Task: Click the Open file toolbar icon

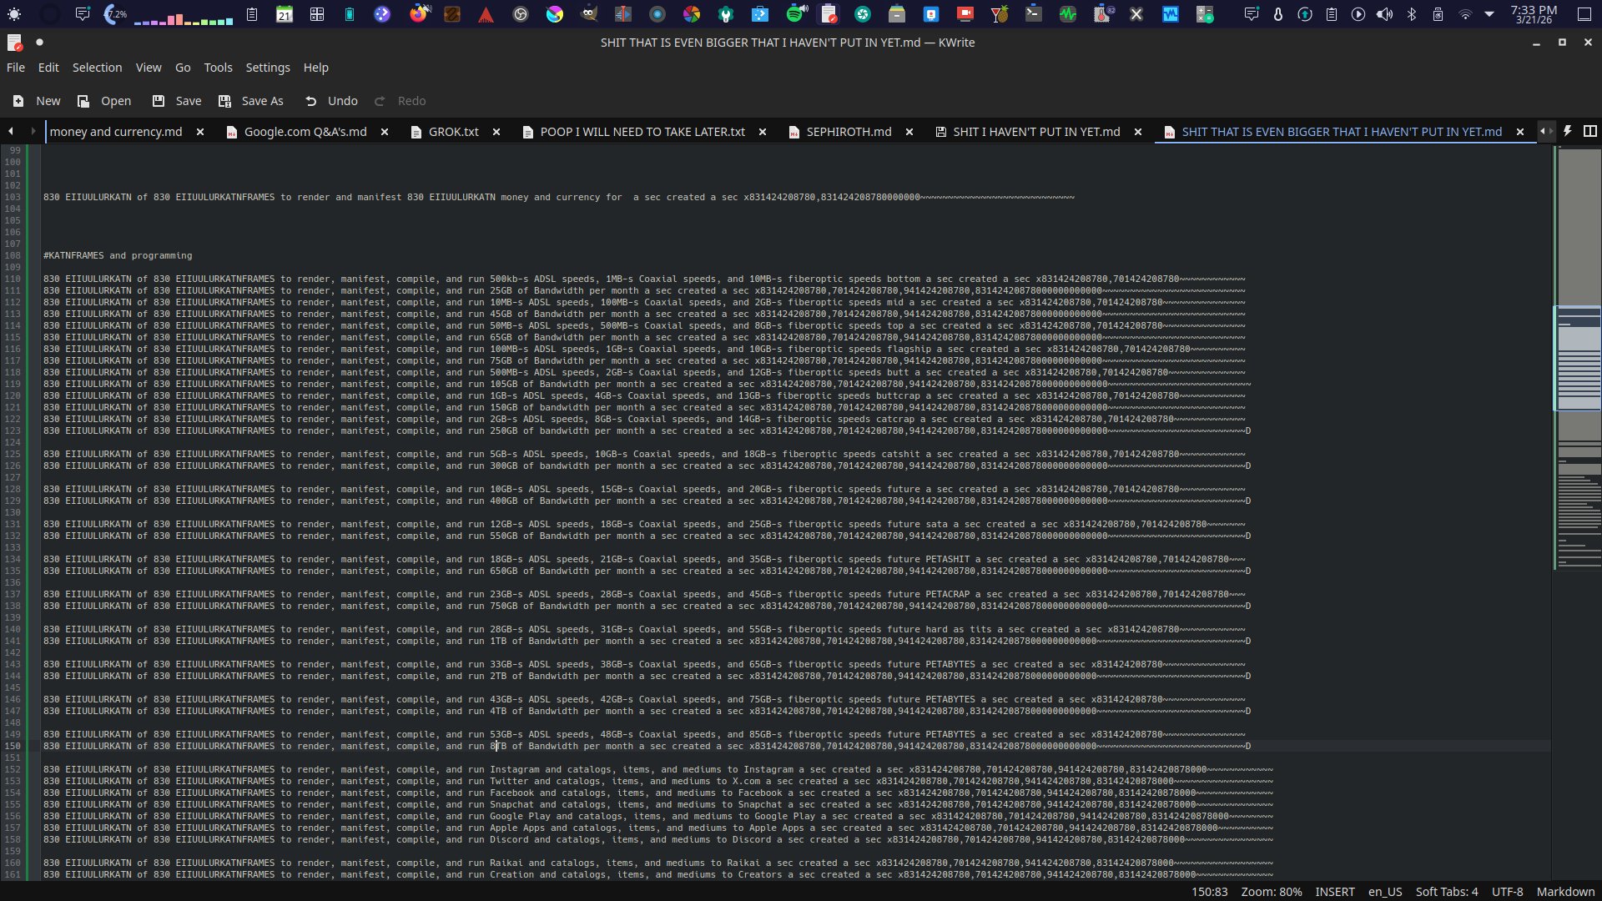Action: click(x=83, y=101)
